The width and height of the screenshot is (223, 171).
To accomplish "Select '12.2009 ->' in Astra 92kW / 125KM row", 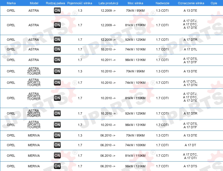I will click(108, 40).
